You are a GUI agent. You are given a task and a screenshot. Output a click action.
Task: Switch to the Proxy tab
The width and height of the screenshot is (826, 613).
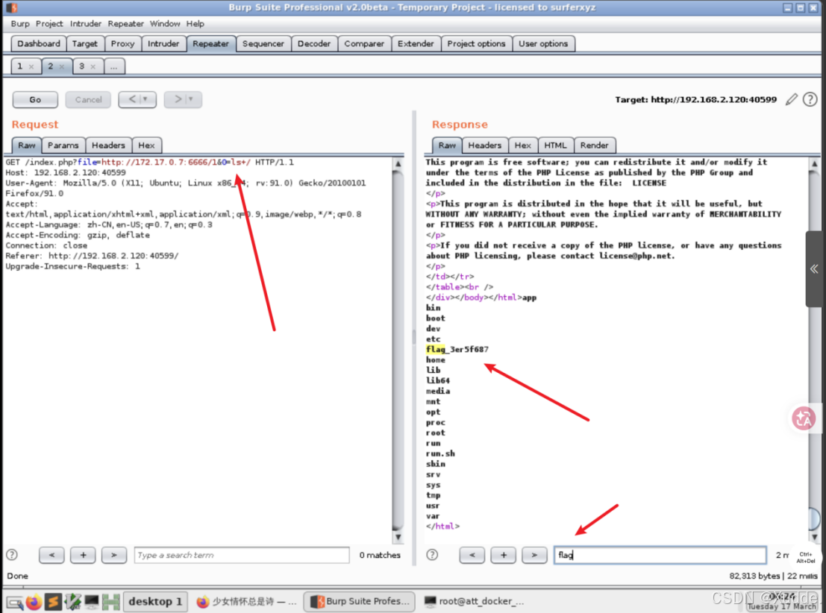122,44
